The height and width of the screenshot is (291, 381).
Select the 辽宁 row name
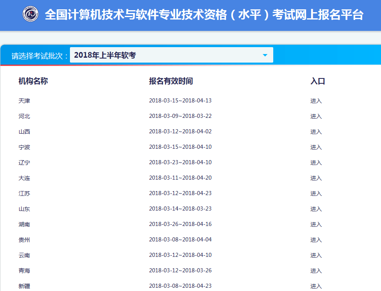click(24, 163)
